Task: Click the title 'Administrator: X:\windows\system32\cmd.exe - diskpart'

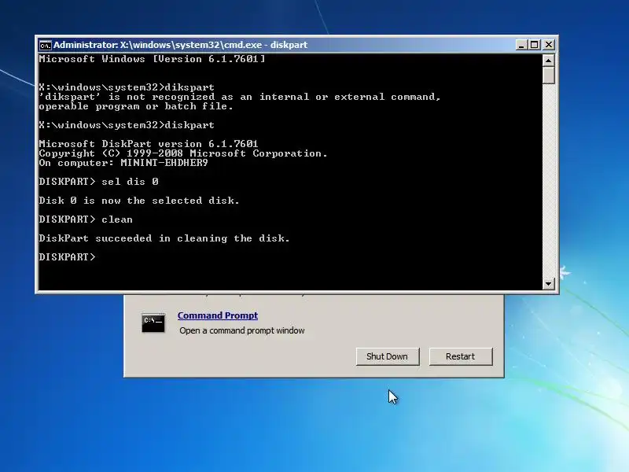Action: point(180,45)
